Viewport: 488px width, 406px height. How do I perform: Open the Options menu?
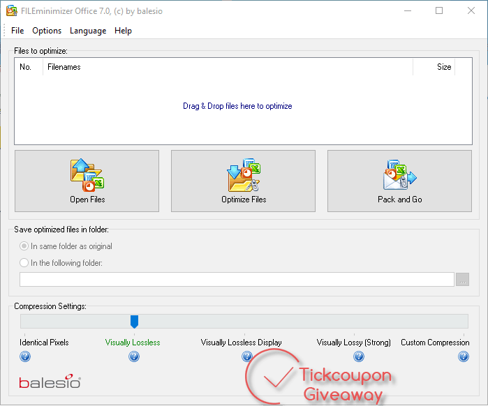(x=47, y=31)
